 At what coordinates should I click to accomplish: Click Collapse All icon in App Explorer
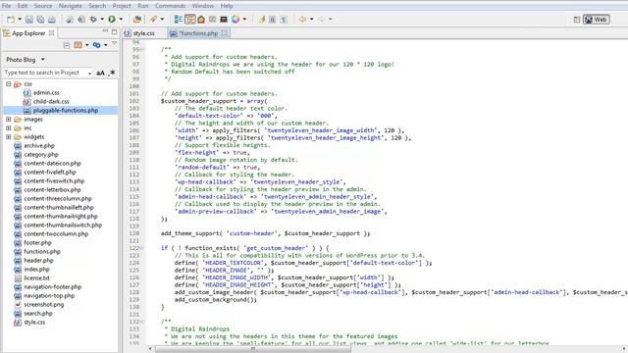pos(67,45)
